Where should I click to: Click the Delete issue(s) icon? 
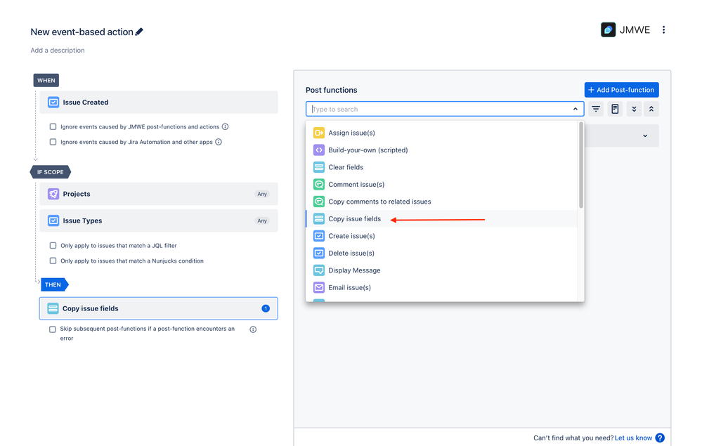tap(319, 253)
